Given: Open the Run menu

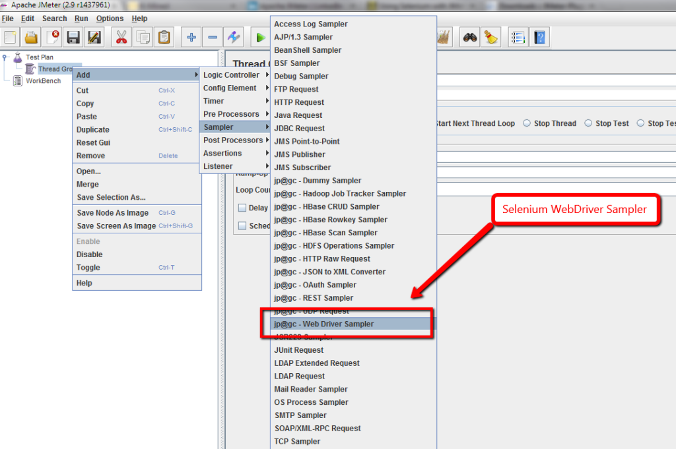Looking at the screenshot, I should (81, 18).
